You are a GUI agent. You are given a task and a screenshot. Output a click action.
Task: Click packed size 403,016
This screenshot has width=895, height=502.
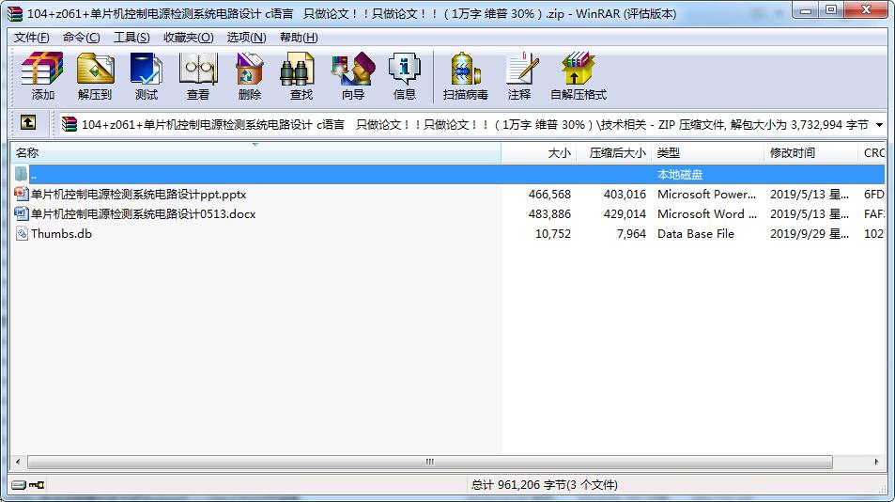(x=625, y=195)
